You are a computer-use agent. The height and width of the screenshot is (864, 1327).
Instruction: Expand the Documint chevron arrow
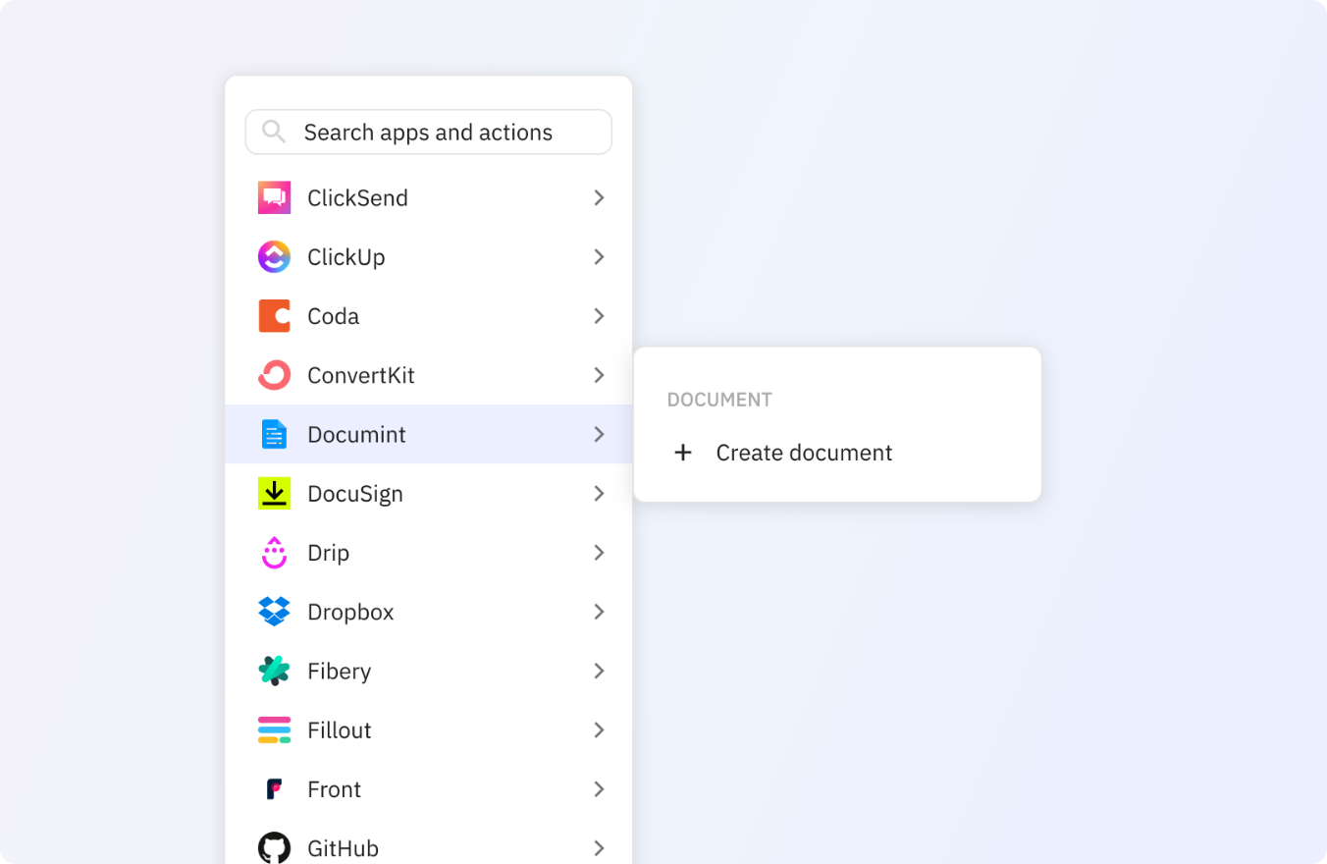pos(599,434)
